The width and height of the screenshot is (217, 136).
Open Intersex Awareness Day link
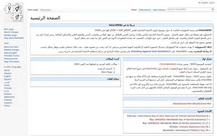[x=192, y=127]
